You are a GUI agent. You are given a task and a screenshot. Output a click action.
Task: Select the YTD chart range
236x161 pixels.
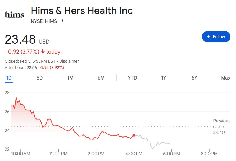(132, 78)
